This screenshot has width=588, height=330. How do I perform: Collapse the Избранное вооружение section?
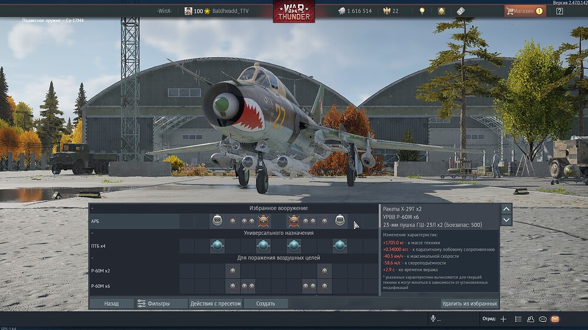(92, 208)
